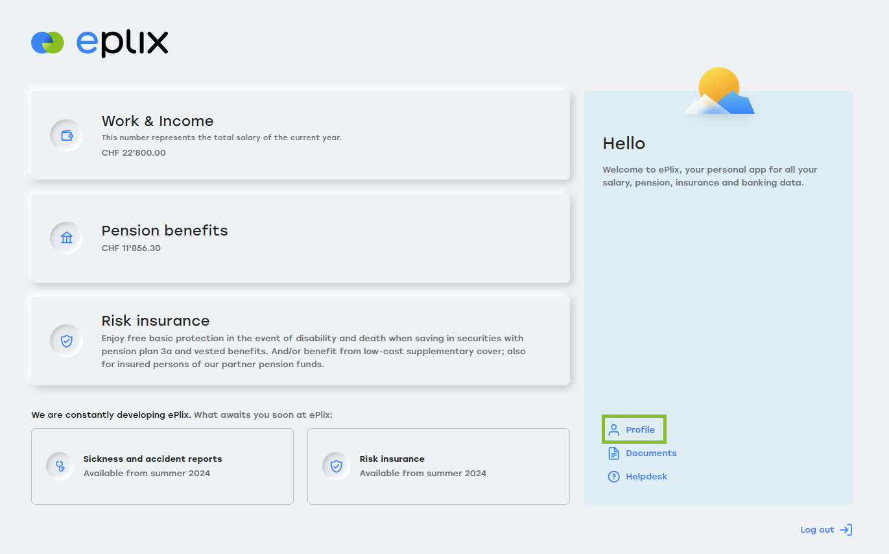Click the bank building icon for Pension benefits
The image size is (889, 554).
pos(66,237)
